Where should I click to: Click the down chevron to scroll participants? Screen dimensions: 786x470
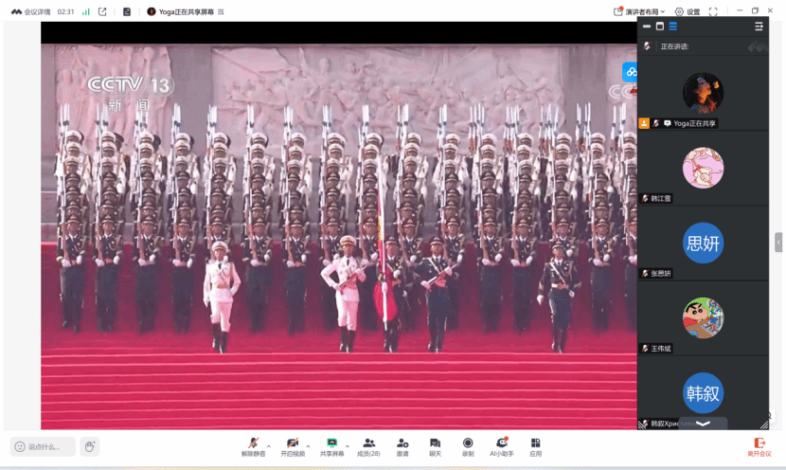(x=703, y=424)
